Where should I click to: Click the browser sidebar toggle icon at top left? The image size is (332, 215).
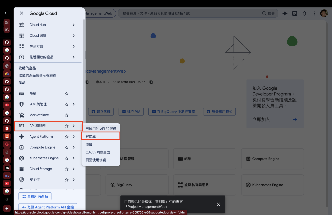(7, 13)
